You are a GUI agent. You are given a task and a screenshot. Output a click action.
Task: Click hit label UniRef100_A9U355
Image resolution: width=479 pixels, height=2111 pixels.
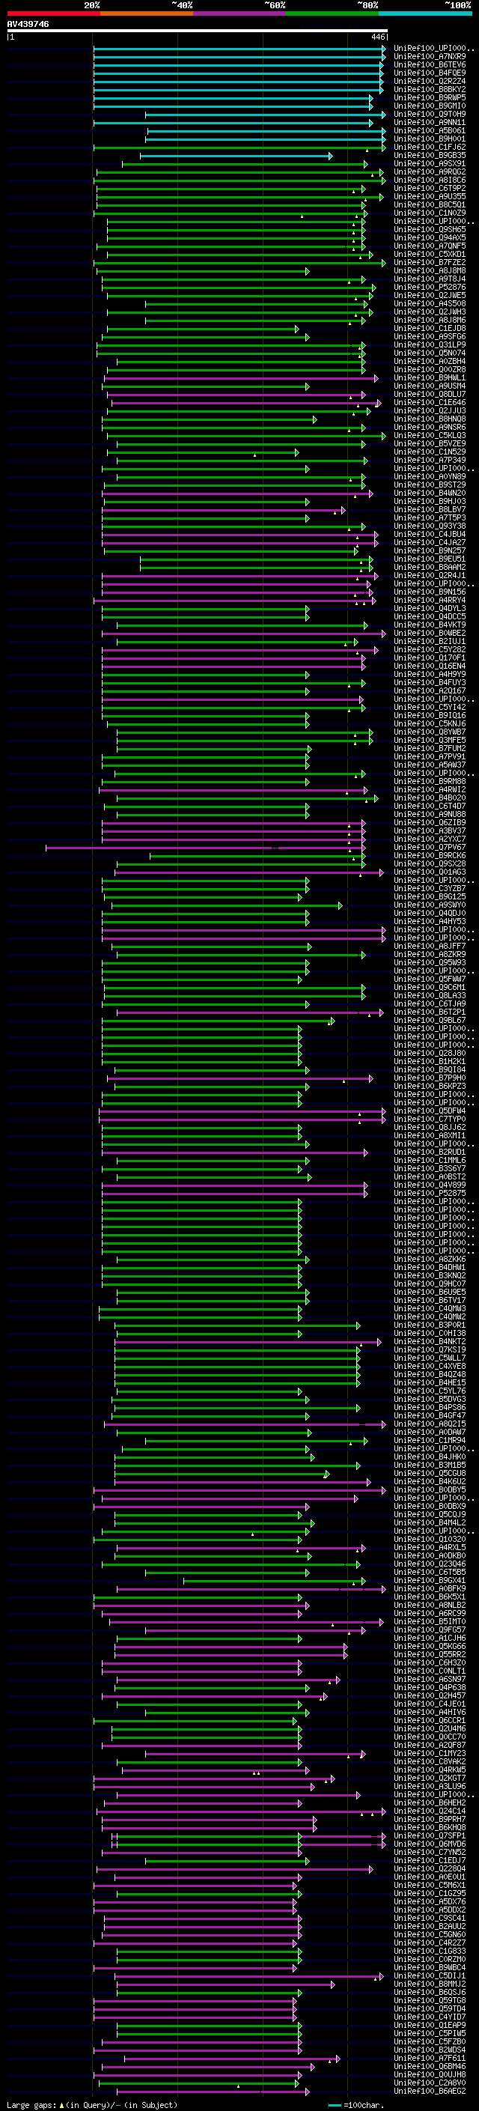click(430, 197)
